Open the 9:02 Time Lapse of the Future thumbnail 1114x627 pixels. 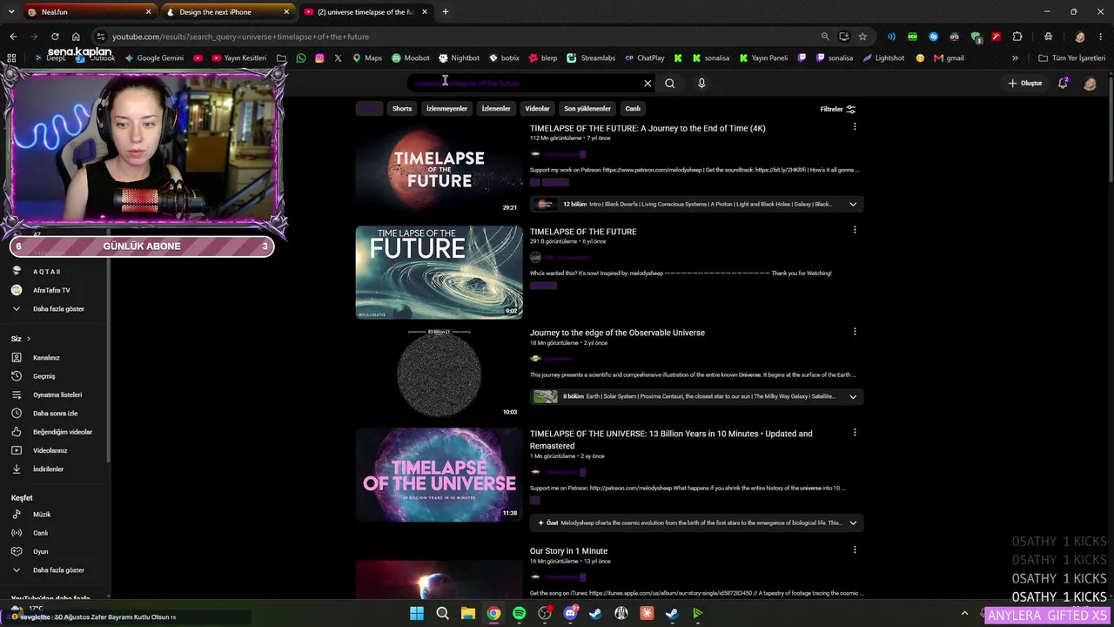click(439, 273)
